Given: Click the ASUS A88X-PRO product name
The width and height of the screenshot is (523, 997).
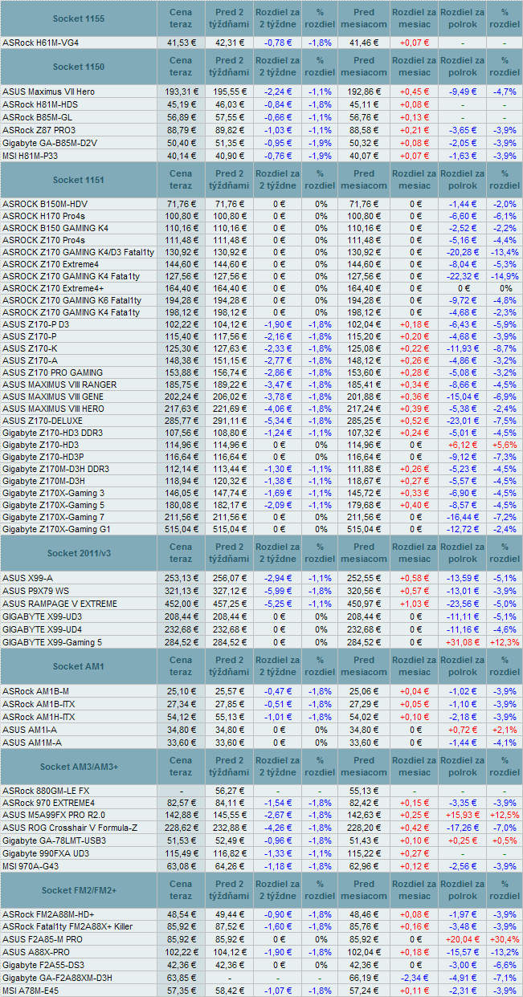Looking at the screenshot, I should point(37,951).
